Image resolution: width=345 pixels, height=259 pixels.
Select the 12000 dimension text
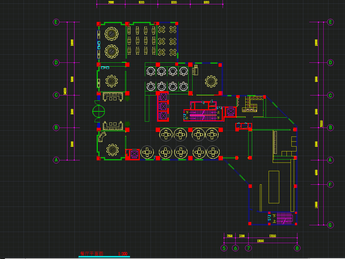pyautogui.click(x=273, y=236)
